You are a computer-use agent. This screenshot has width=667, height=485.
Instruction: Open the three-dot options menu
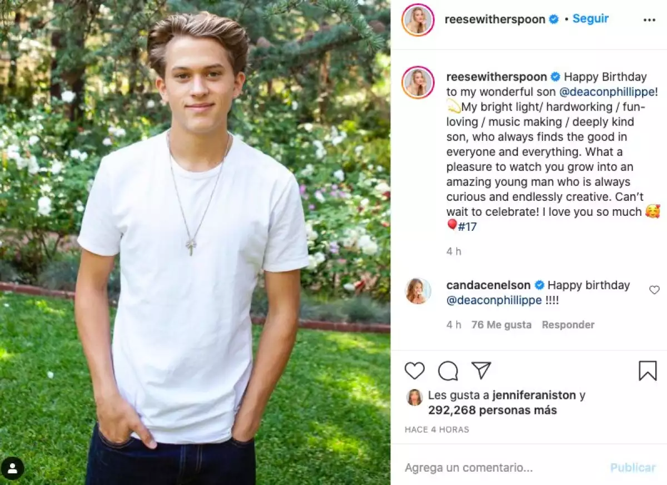(649, 19)
